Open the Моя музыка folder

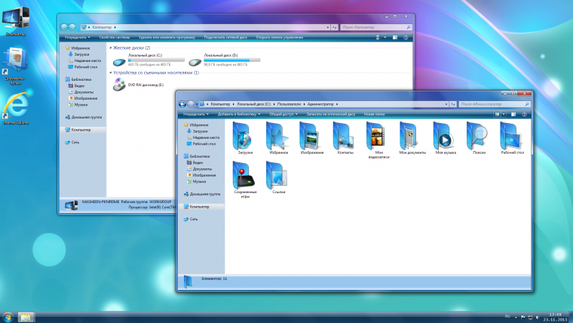445,136
